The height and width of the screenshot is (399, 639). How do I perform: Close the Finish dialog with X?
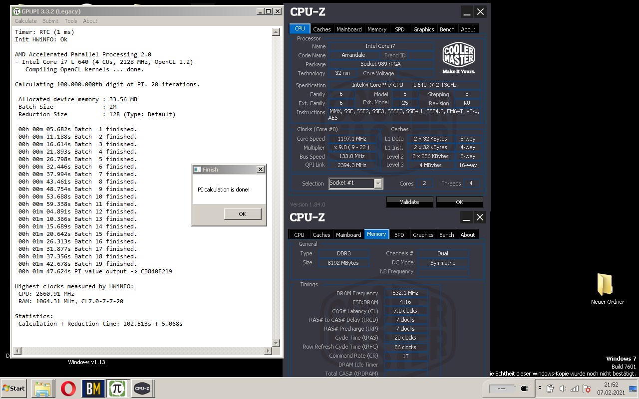click(260, 170)
